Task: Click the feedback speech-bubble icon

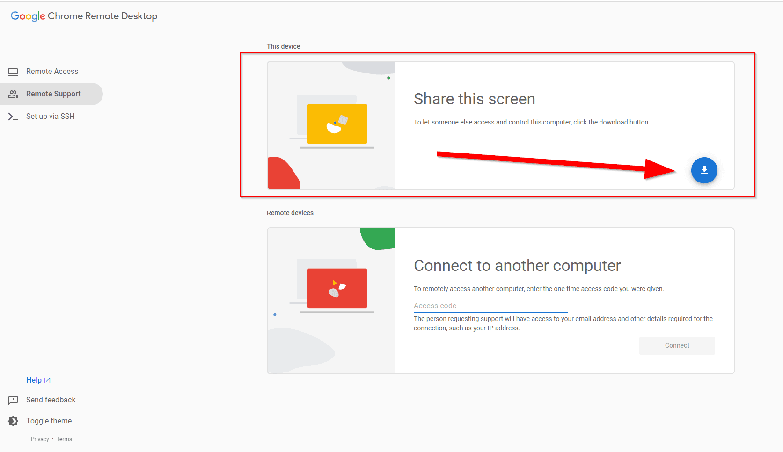Action: click(13, 400)
